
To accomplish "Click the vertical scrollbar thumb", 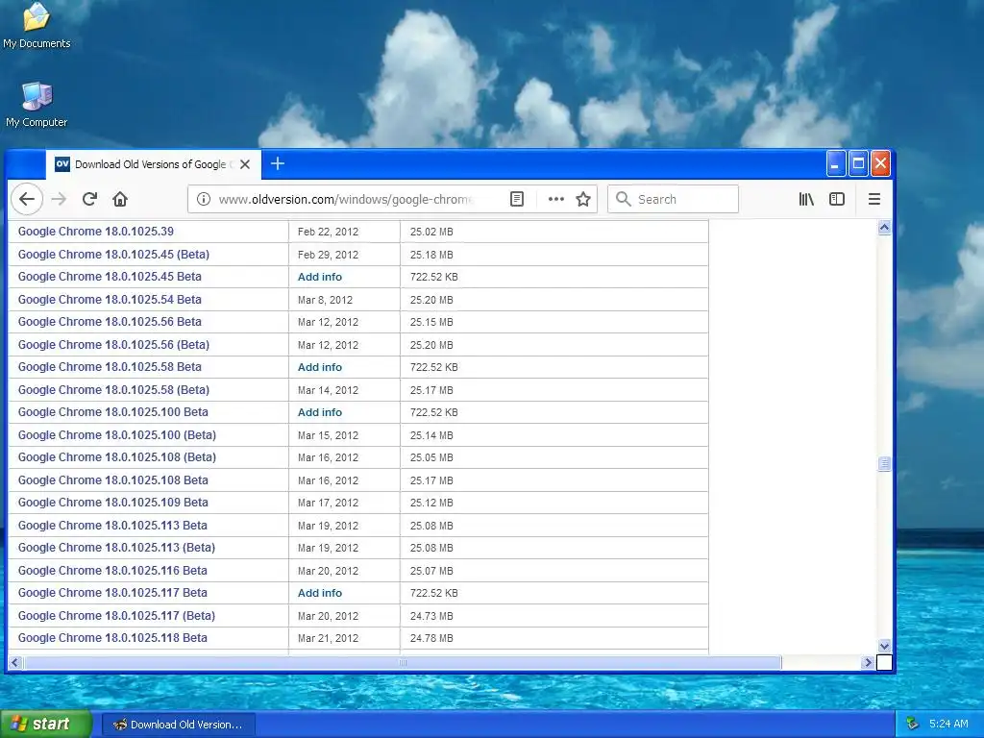I will click(x=884, y=464).
